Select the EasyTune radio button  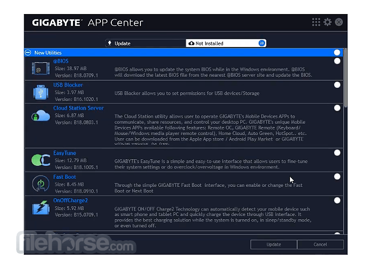pos(337,153)
